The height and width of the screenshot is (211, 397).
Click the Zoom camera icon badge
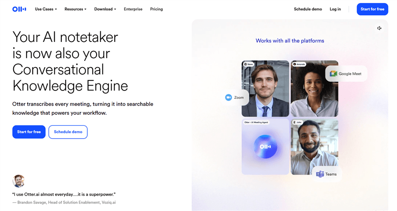click(x=228, y=98)
